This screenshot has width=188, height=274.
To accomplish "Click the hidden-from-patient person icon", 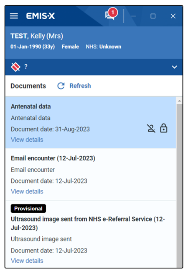I will pyautogui.click(x=151, y=129).
